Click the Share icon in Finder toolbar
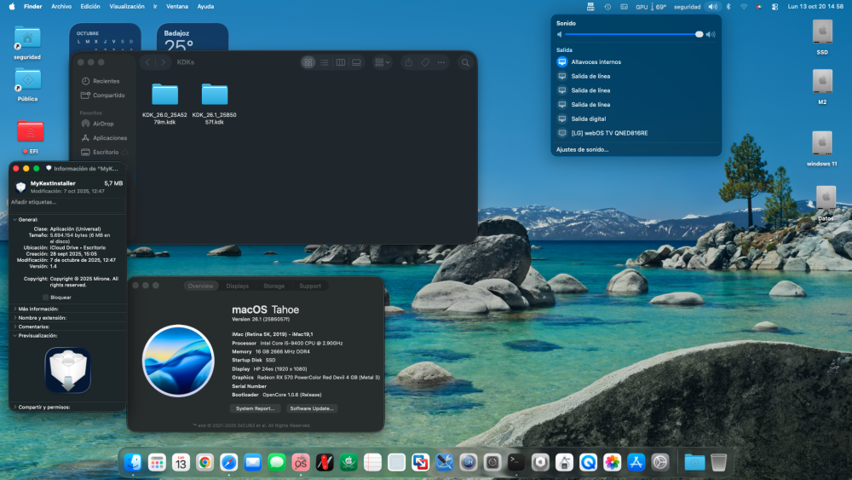Image resolution: width=852 pixels, height=480 pixels. 409,62
